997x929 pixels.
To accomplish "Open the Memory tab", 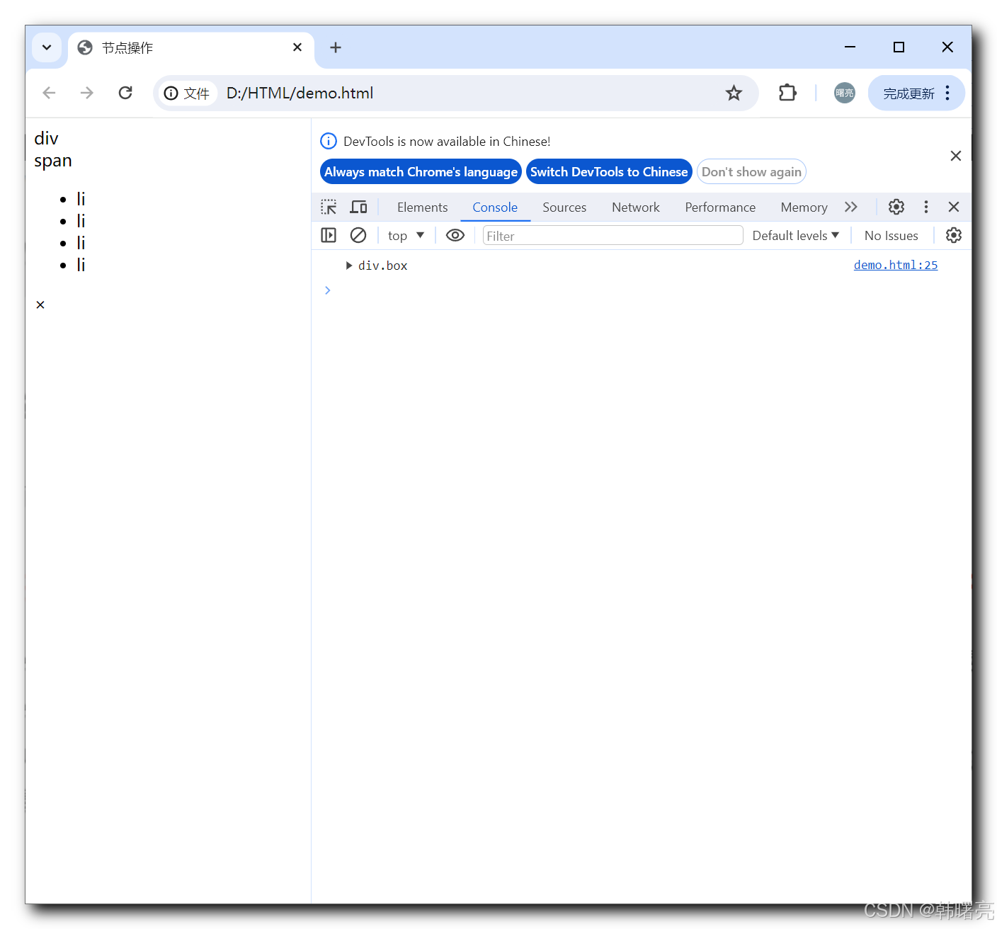I will (x=804, y=207).
